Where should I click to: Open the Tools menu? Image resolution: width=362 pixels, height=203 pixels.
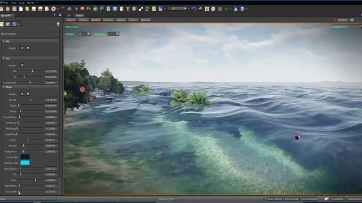14,3
